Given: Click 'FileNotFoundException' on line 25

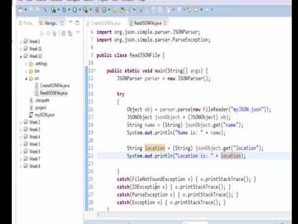Looking at the screenshot, I should coord(158,179).
